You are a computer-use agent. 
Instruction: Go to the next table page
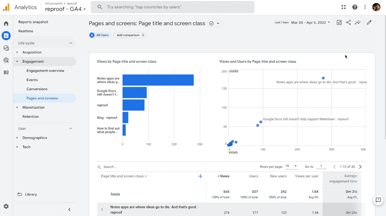(360, 167)
